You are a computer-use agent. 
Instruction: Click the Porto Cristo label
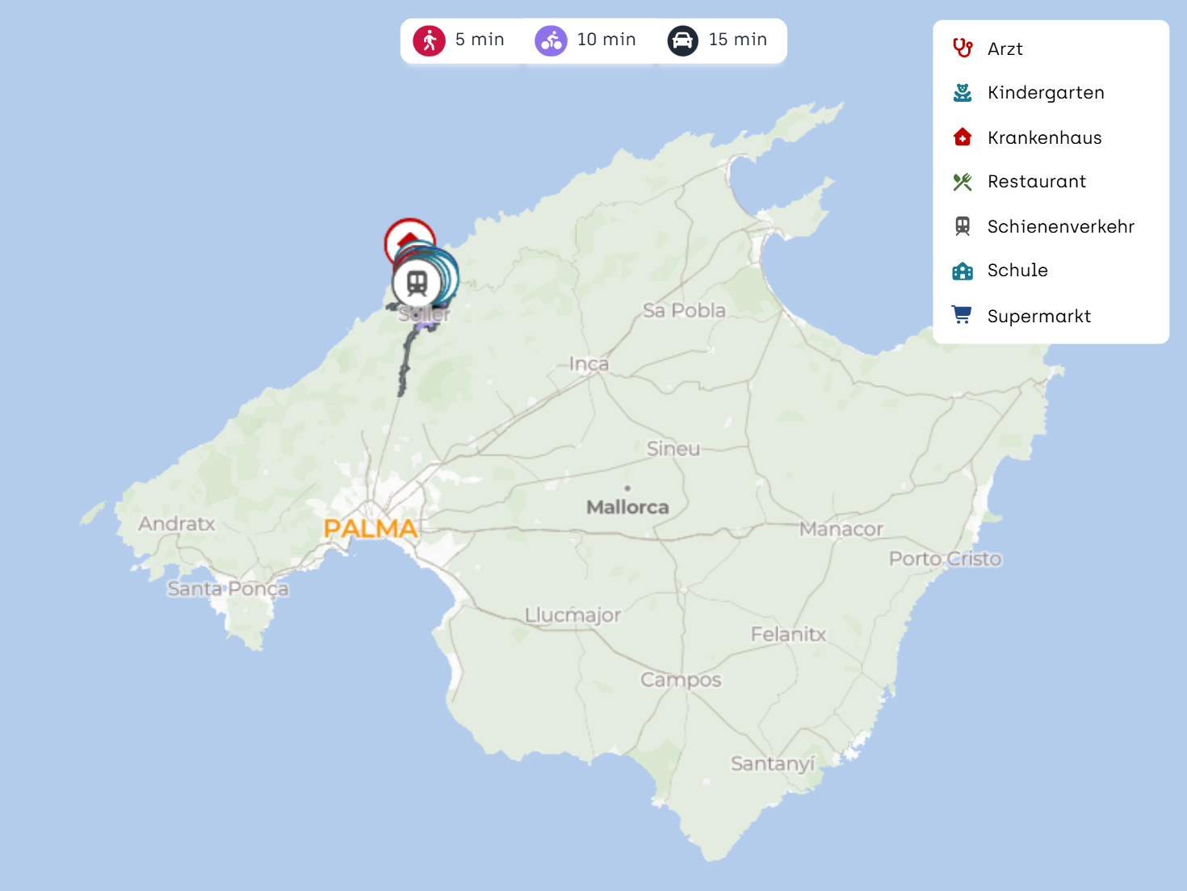coord(945,559)
